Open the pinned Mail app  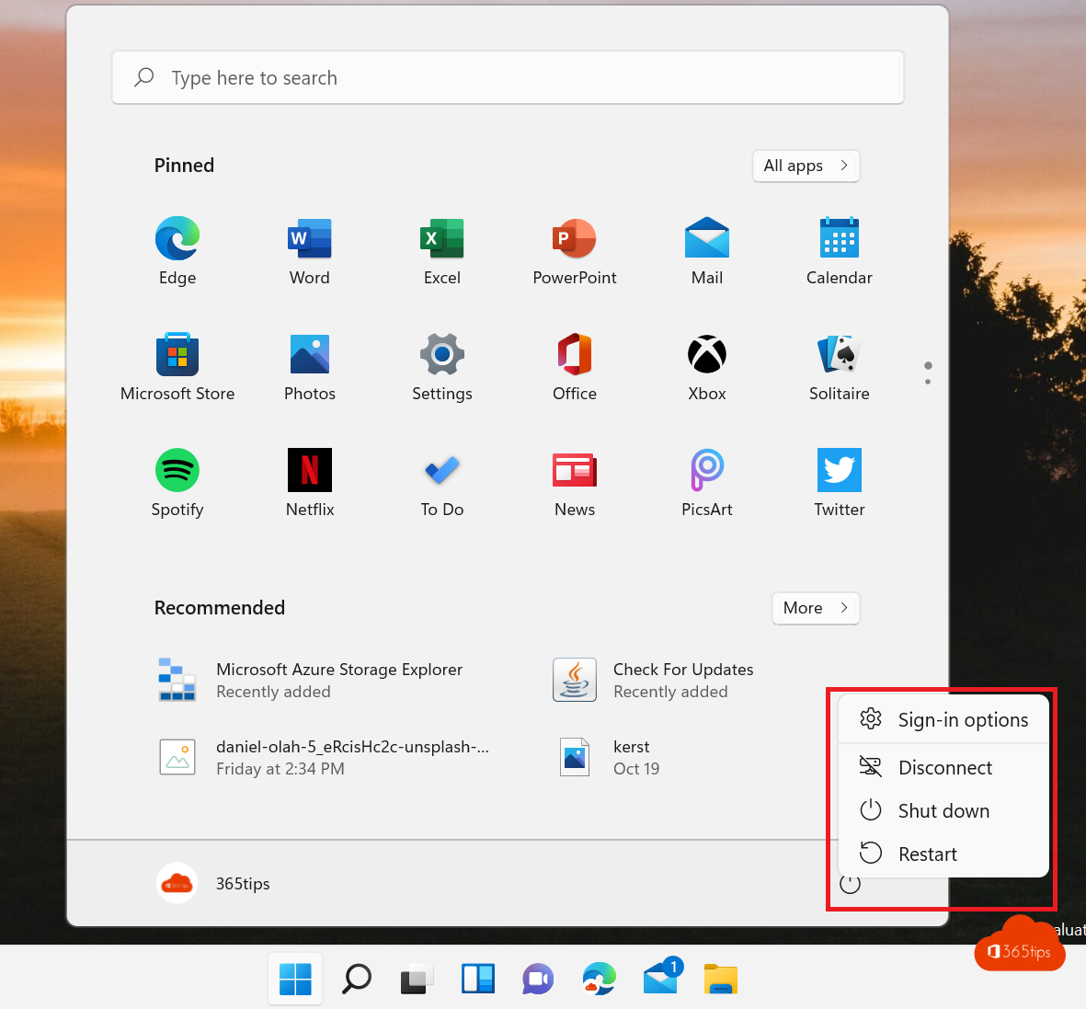tap(706, 251)
